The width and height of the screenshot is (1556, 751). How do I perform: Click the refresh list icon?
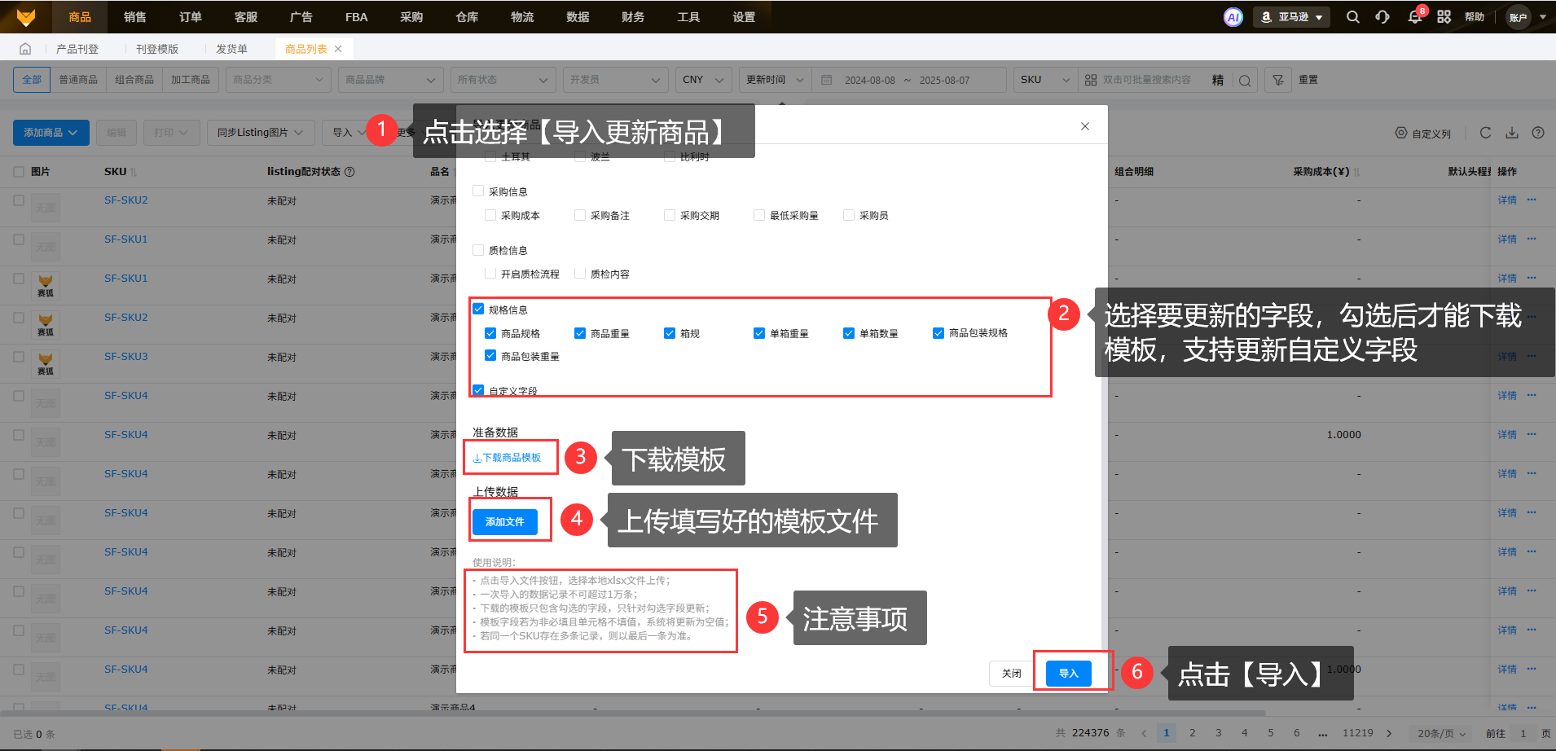(1485, 133)
